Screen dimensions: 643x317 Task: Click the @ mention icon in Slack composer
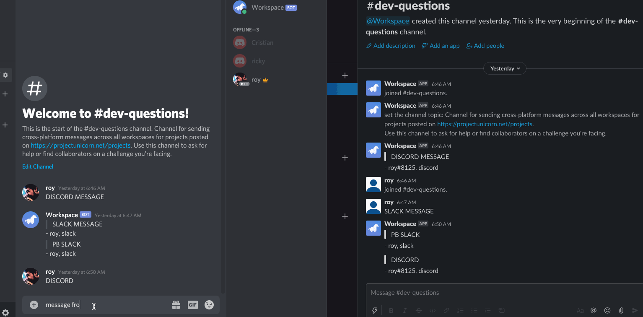click(x=594, y=311)
